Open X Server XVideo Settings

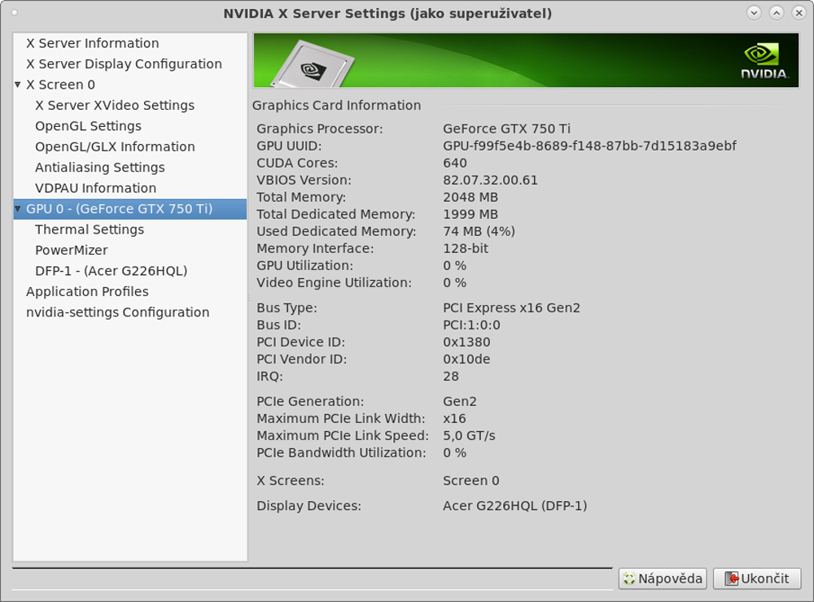(x=115, y=106)
